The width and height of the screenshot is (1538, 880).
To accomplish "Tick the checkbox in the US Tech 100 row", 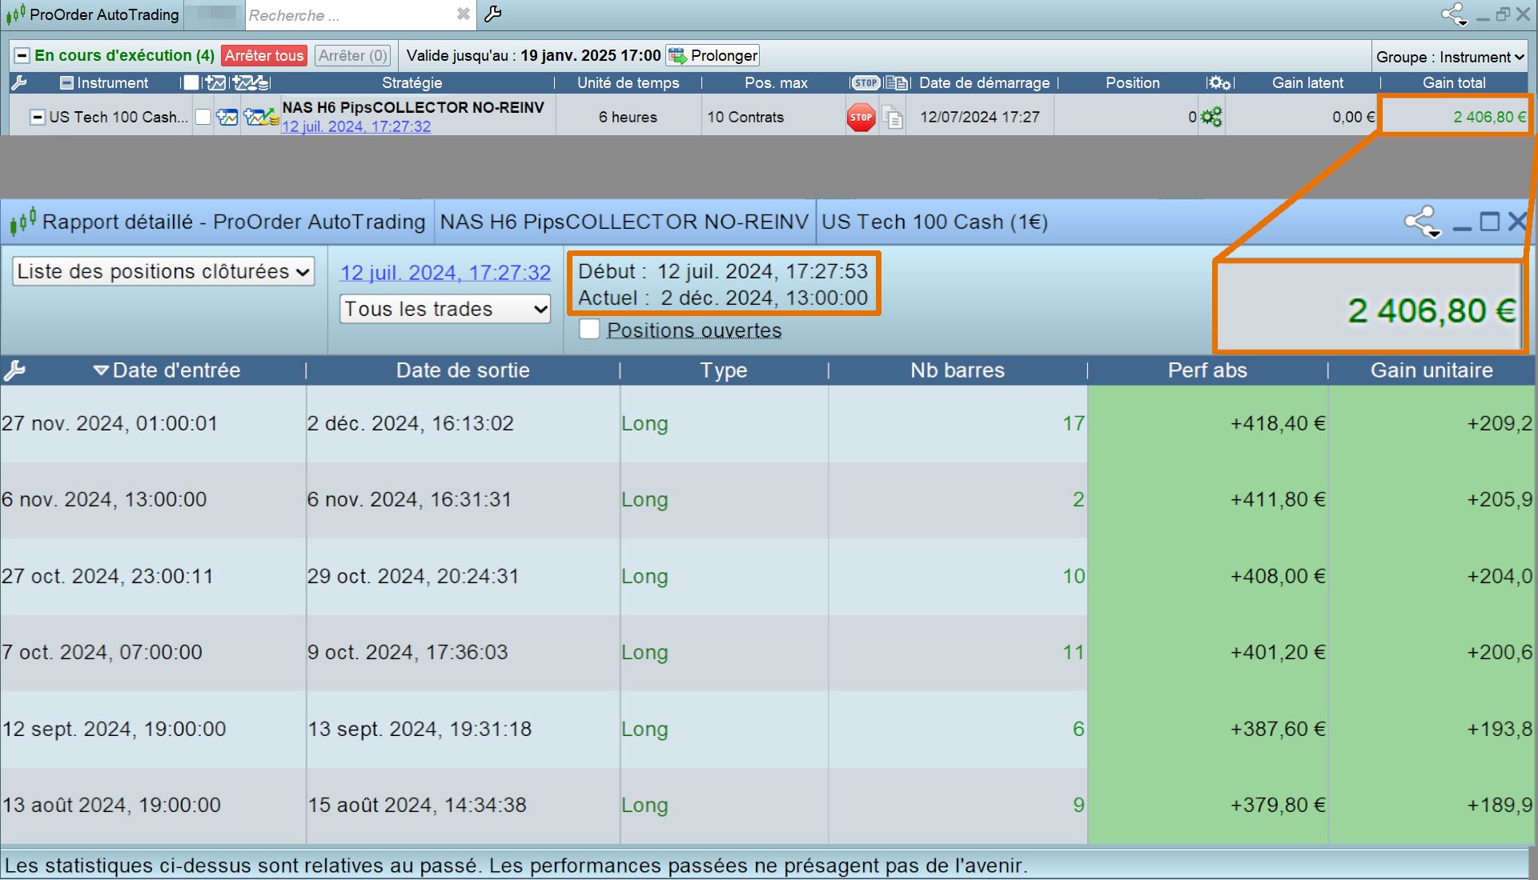I will pyautogui.click(x=203, y=118).
